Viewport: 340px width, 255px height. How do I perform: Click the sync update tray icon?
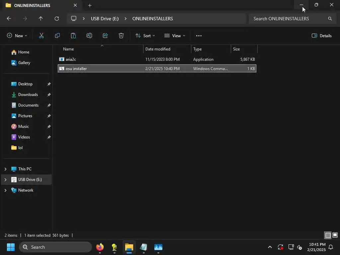pyautogui.click(x=280, y=247)
